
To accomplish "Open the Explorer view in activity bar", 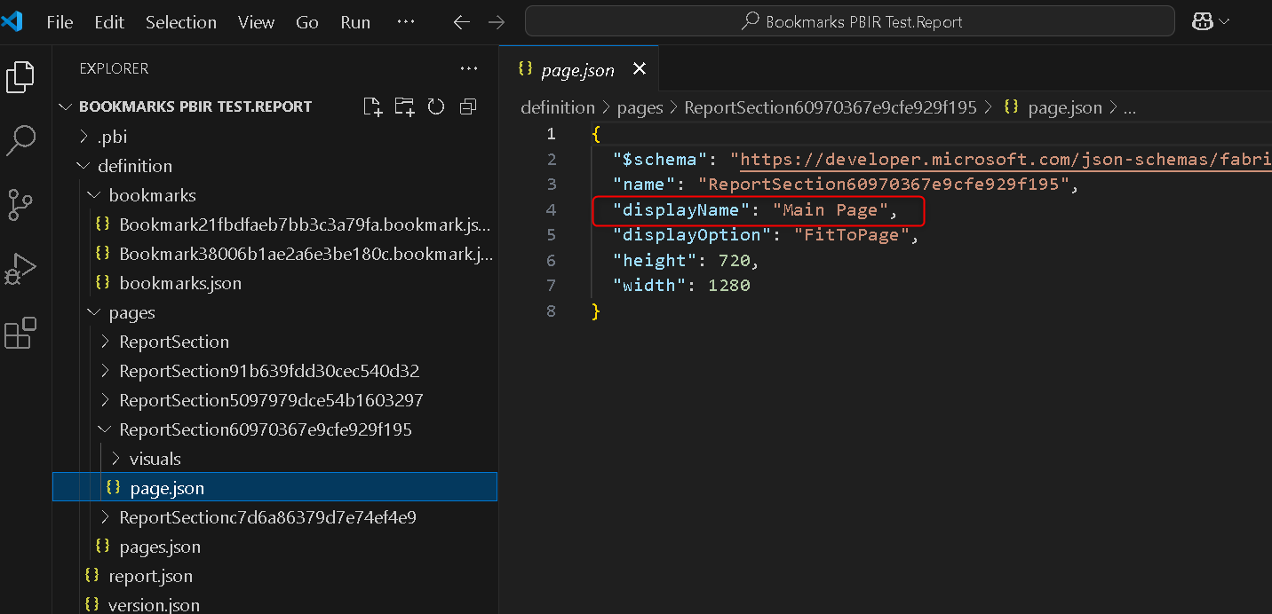I will 20,77.
